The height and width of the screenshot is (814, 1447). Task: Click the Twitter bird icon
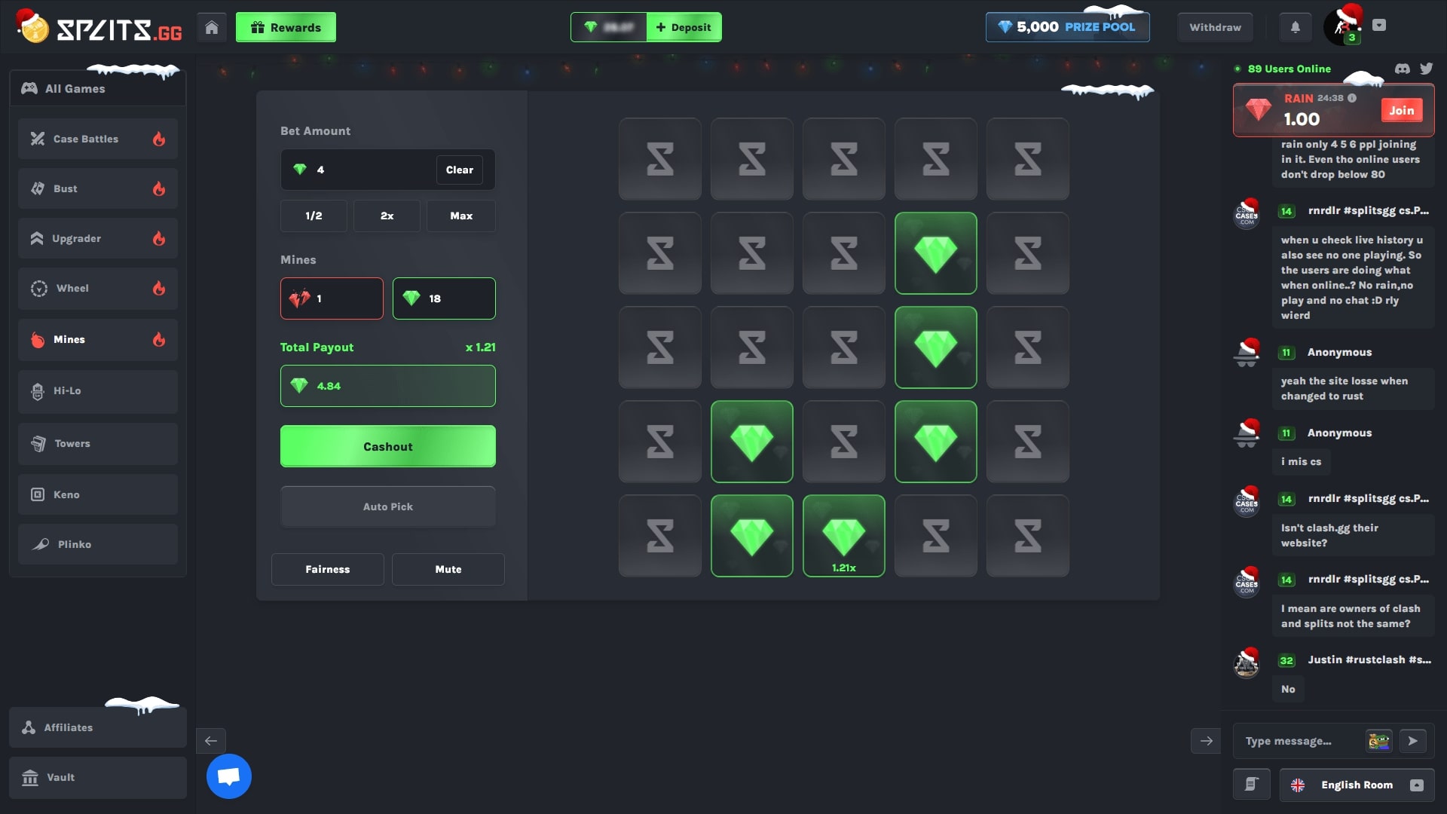(1427, 69)
